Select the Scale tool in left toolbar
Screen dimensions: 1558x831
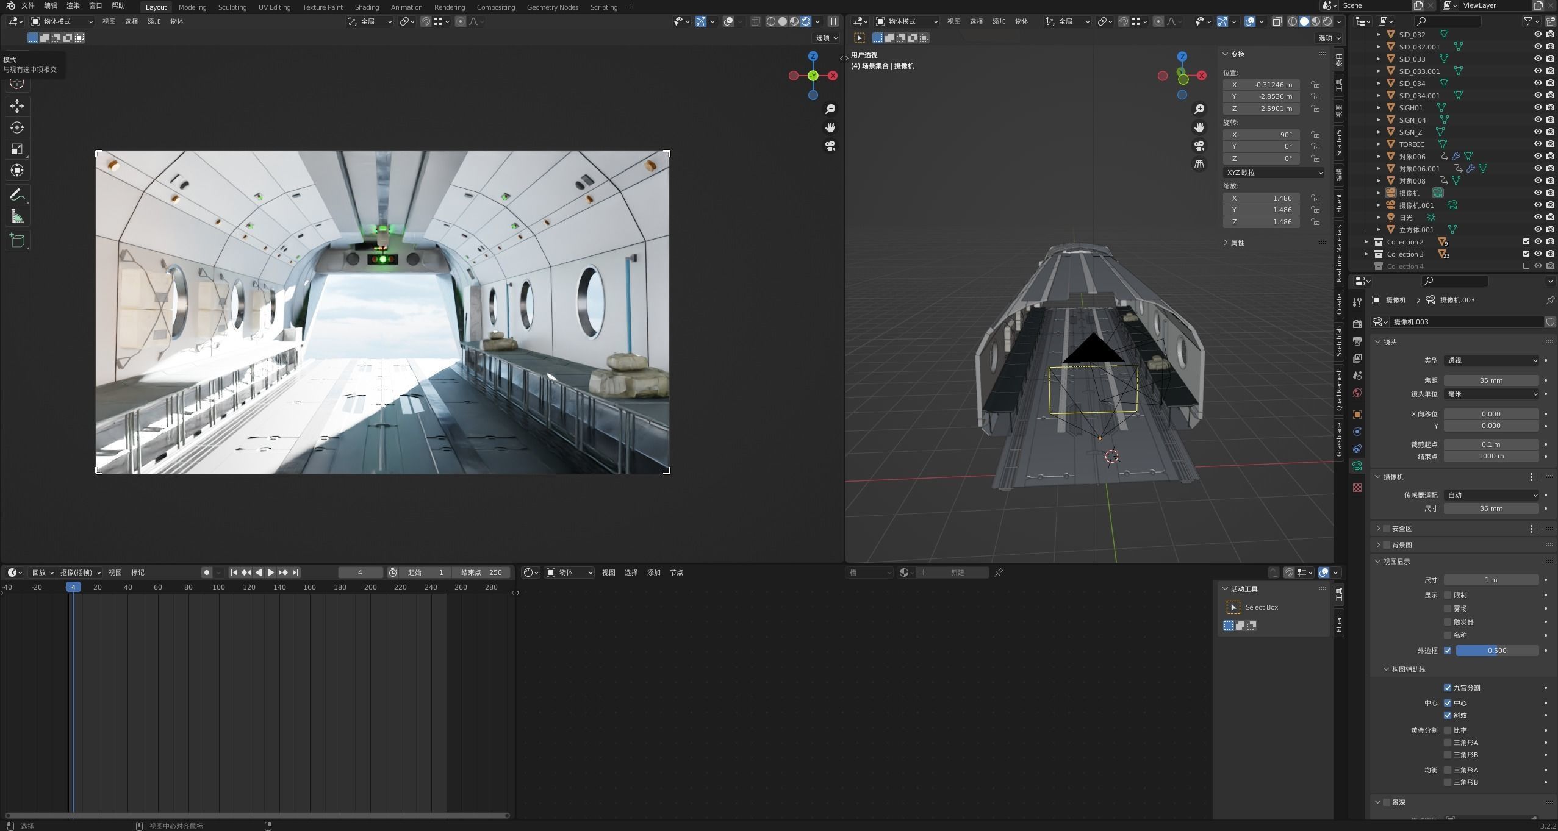coord(17,149)
